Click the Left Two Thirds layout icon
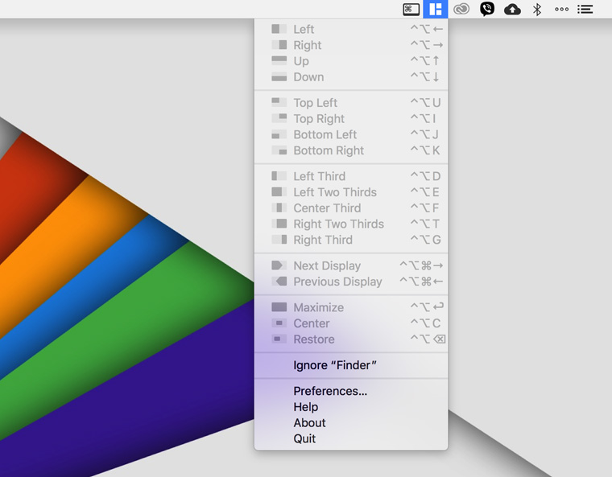This screenshot has width=612, height=477. [x=279, y=192]
